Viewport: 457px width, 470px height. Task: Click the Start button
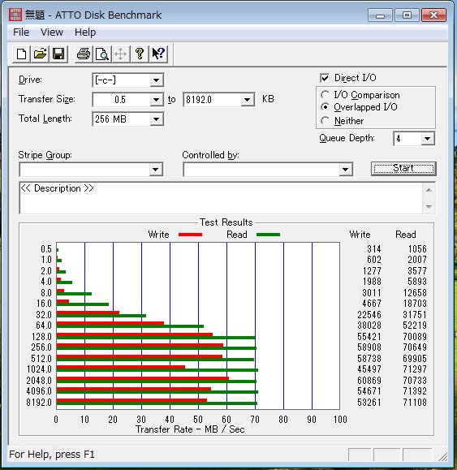(403, 169)
